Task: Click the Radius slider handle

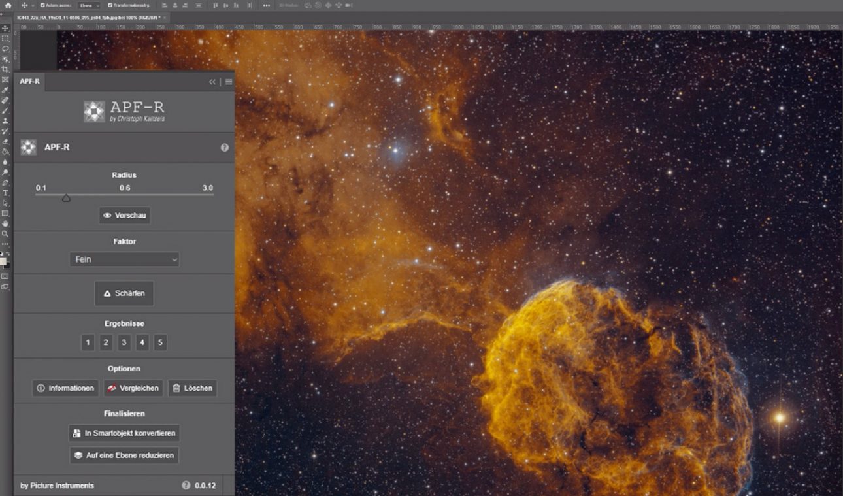Action: point(66,197)
